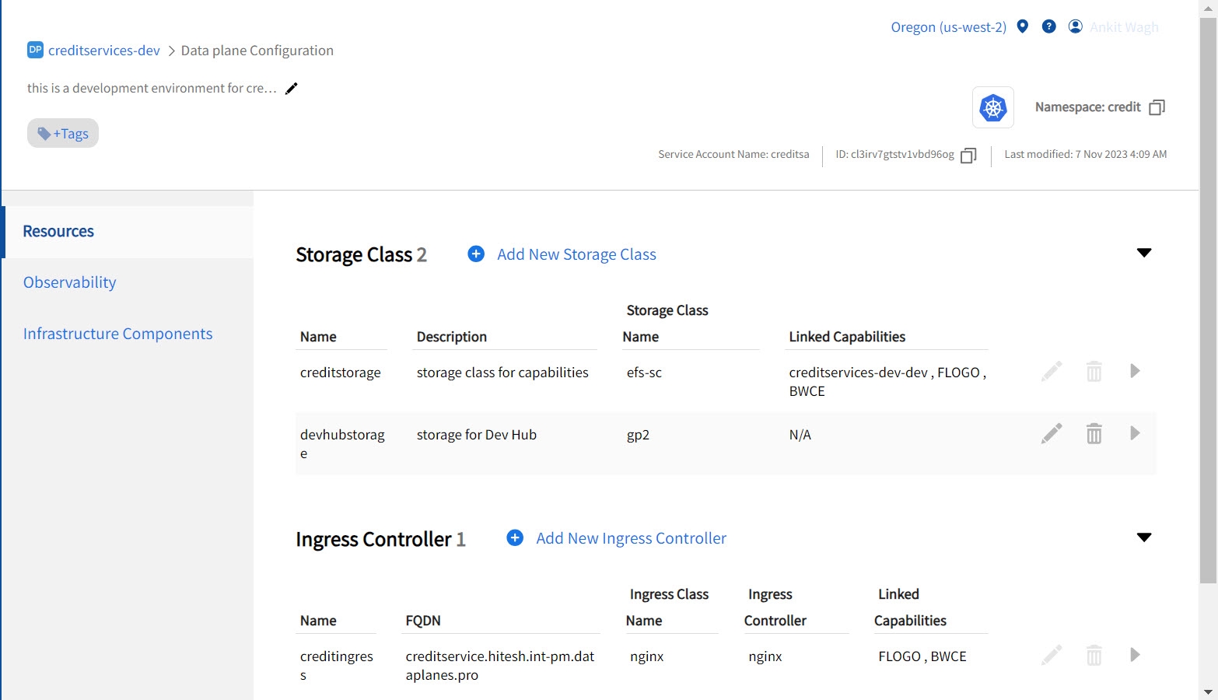The width and height of the screenshot is (1218, 700).
Task: Open the Infrastructure Components tab
Action: coord(117,334)
